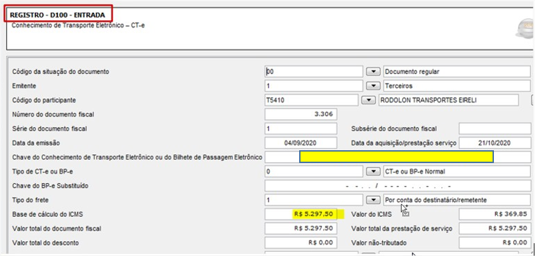Click the Valor não-tributado field
Screen dimensions: 535x256
[495, 243]
